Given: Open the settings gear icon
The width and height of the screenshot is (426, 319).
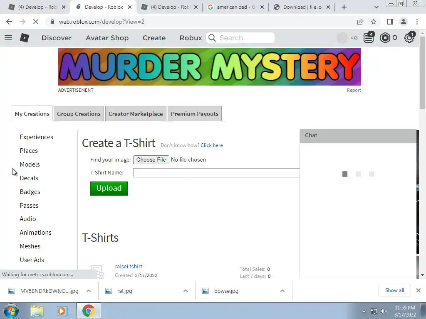Looking at the screenshot, I should pyautogui.click(x=409, y=38).
